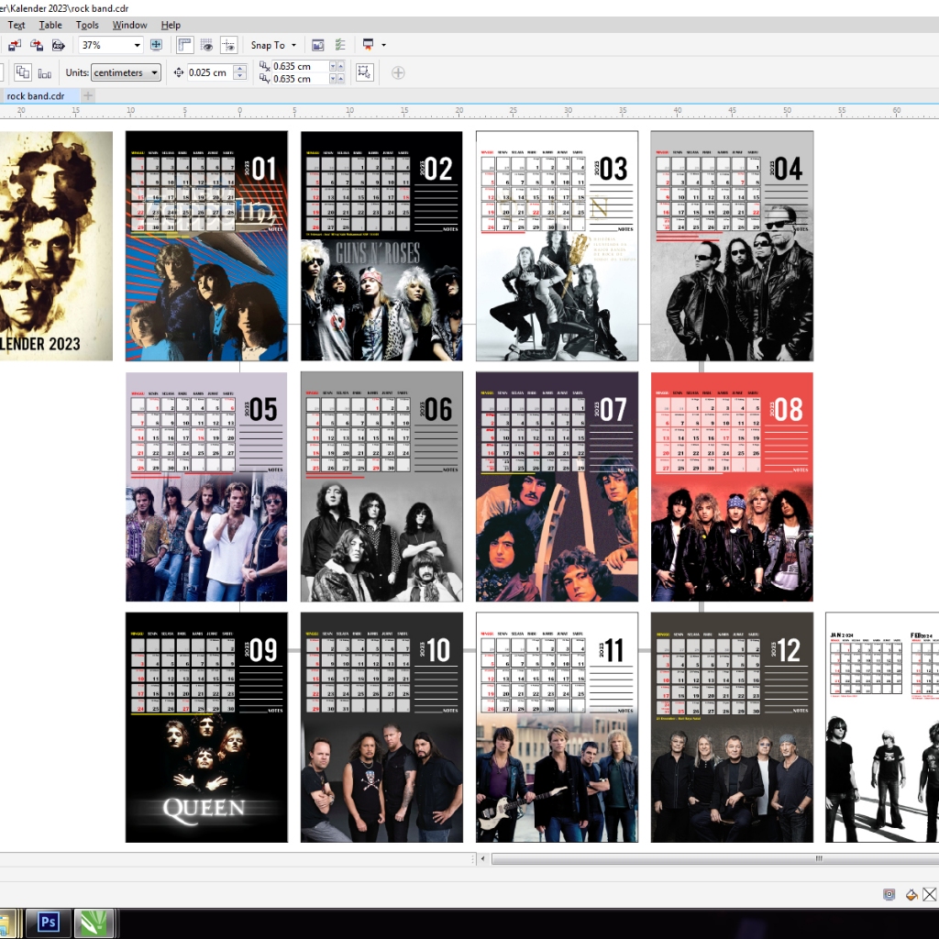Open the Snap To dropdown
Screen dimensions: 939x939
[x=273, y=45]
